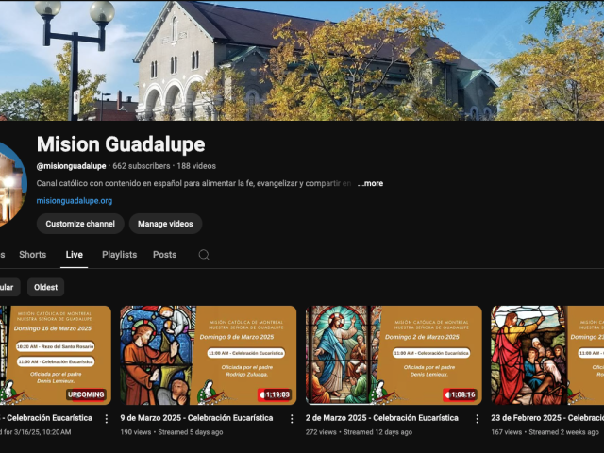The image size is (604, 453).
Task: Click the Mision Guadalupe channel avatar
Action: click(x=13, y=184)
